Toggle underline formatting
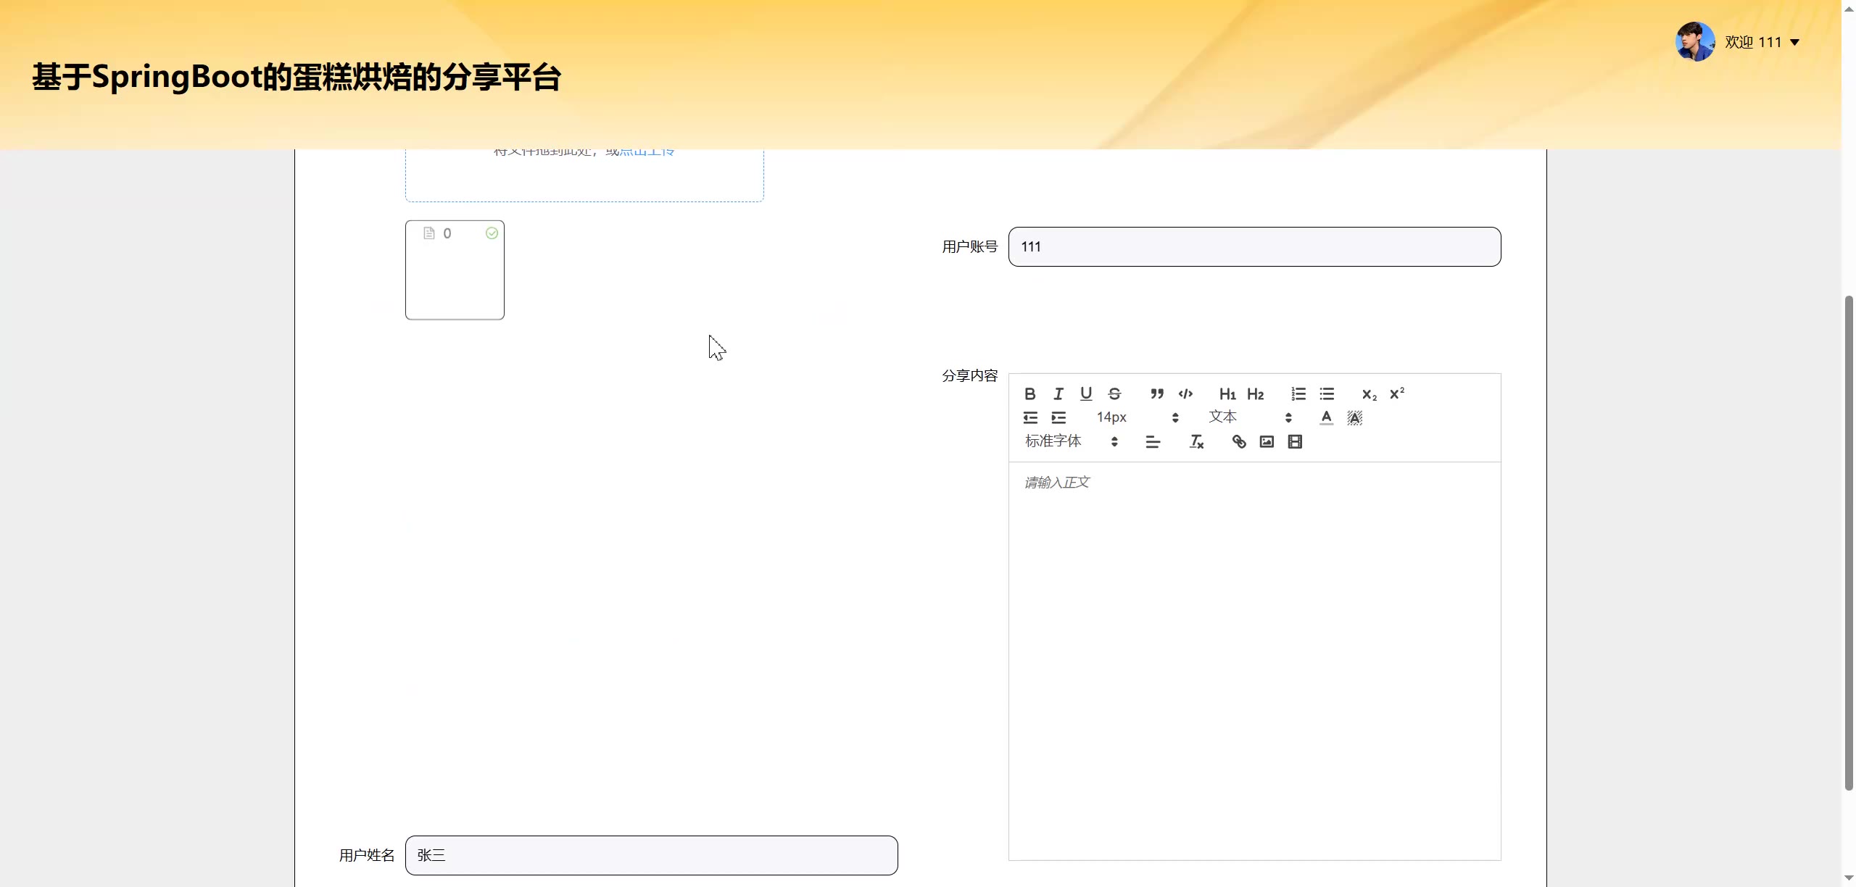 pyautogui.click(x=1086, y=393)
